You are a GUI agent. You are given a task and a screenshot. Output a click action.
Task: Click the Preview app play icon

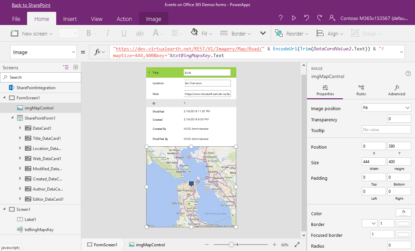[x=294, y=18]
